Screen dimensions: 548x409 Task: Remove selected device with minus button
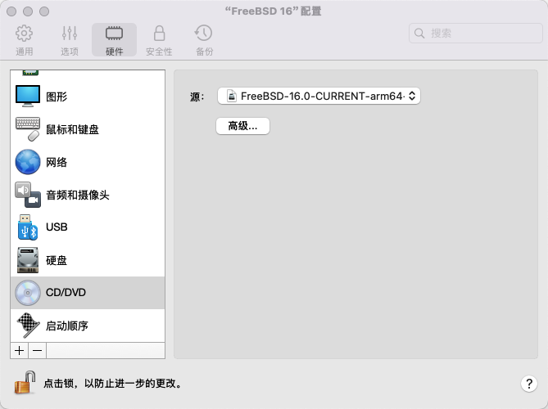(x=38, y=350)
